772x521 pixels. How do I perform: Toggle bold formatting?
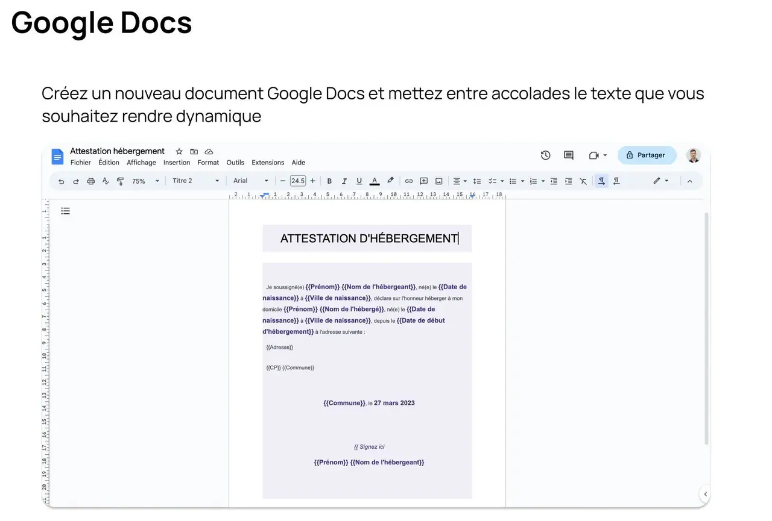point(329,181)
